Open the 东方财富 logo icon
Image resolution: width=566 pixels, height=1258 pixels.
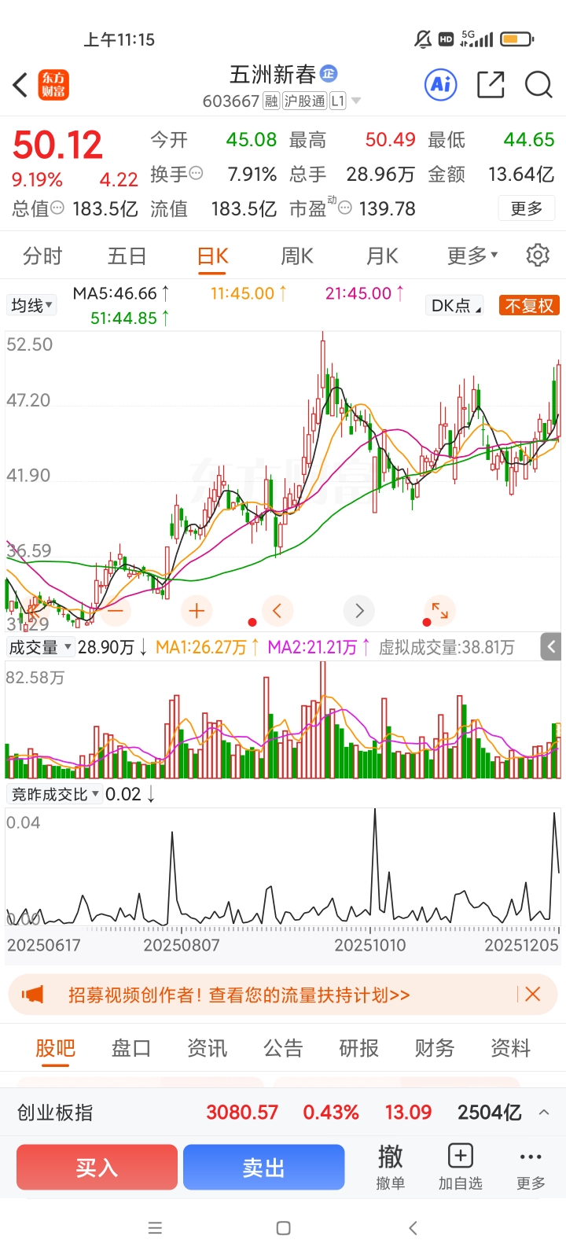(x=54, y=85)
